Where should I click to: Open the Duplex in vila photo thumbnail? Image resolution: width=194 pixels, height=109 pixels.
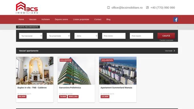point(35,71)
